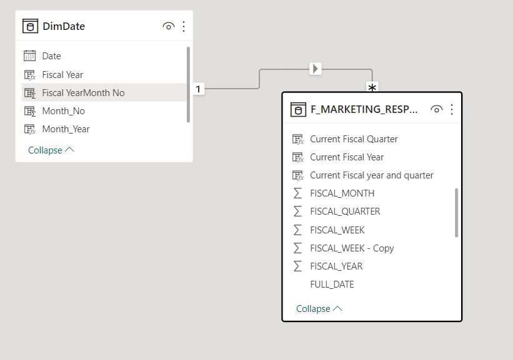Viewport: 513px width, 360px height.
Task: Select the Month_Year field
Action: (104, 129)
